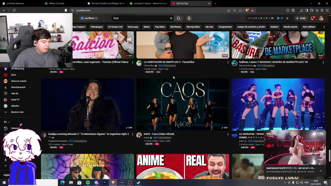Open the Dualipafemalealpha channel link
Screen dimensions: 331x186
pyautogui.click(x=58, y=141)
